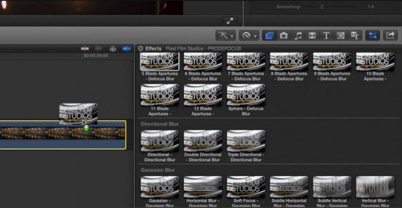Open the Photos browser camera icon
This screenshot has width=402, height=208.
click(x=284, y=35)
